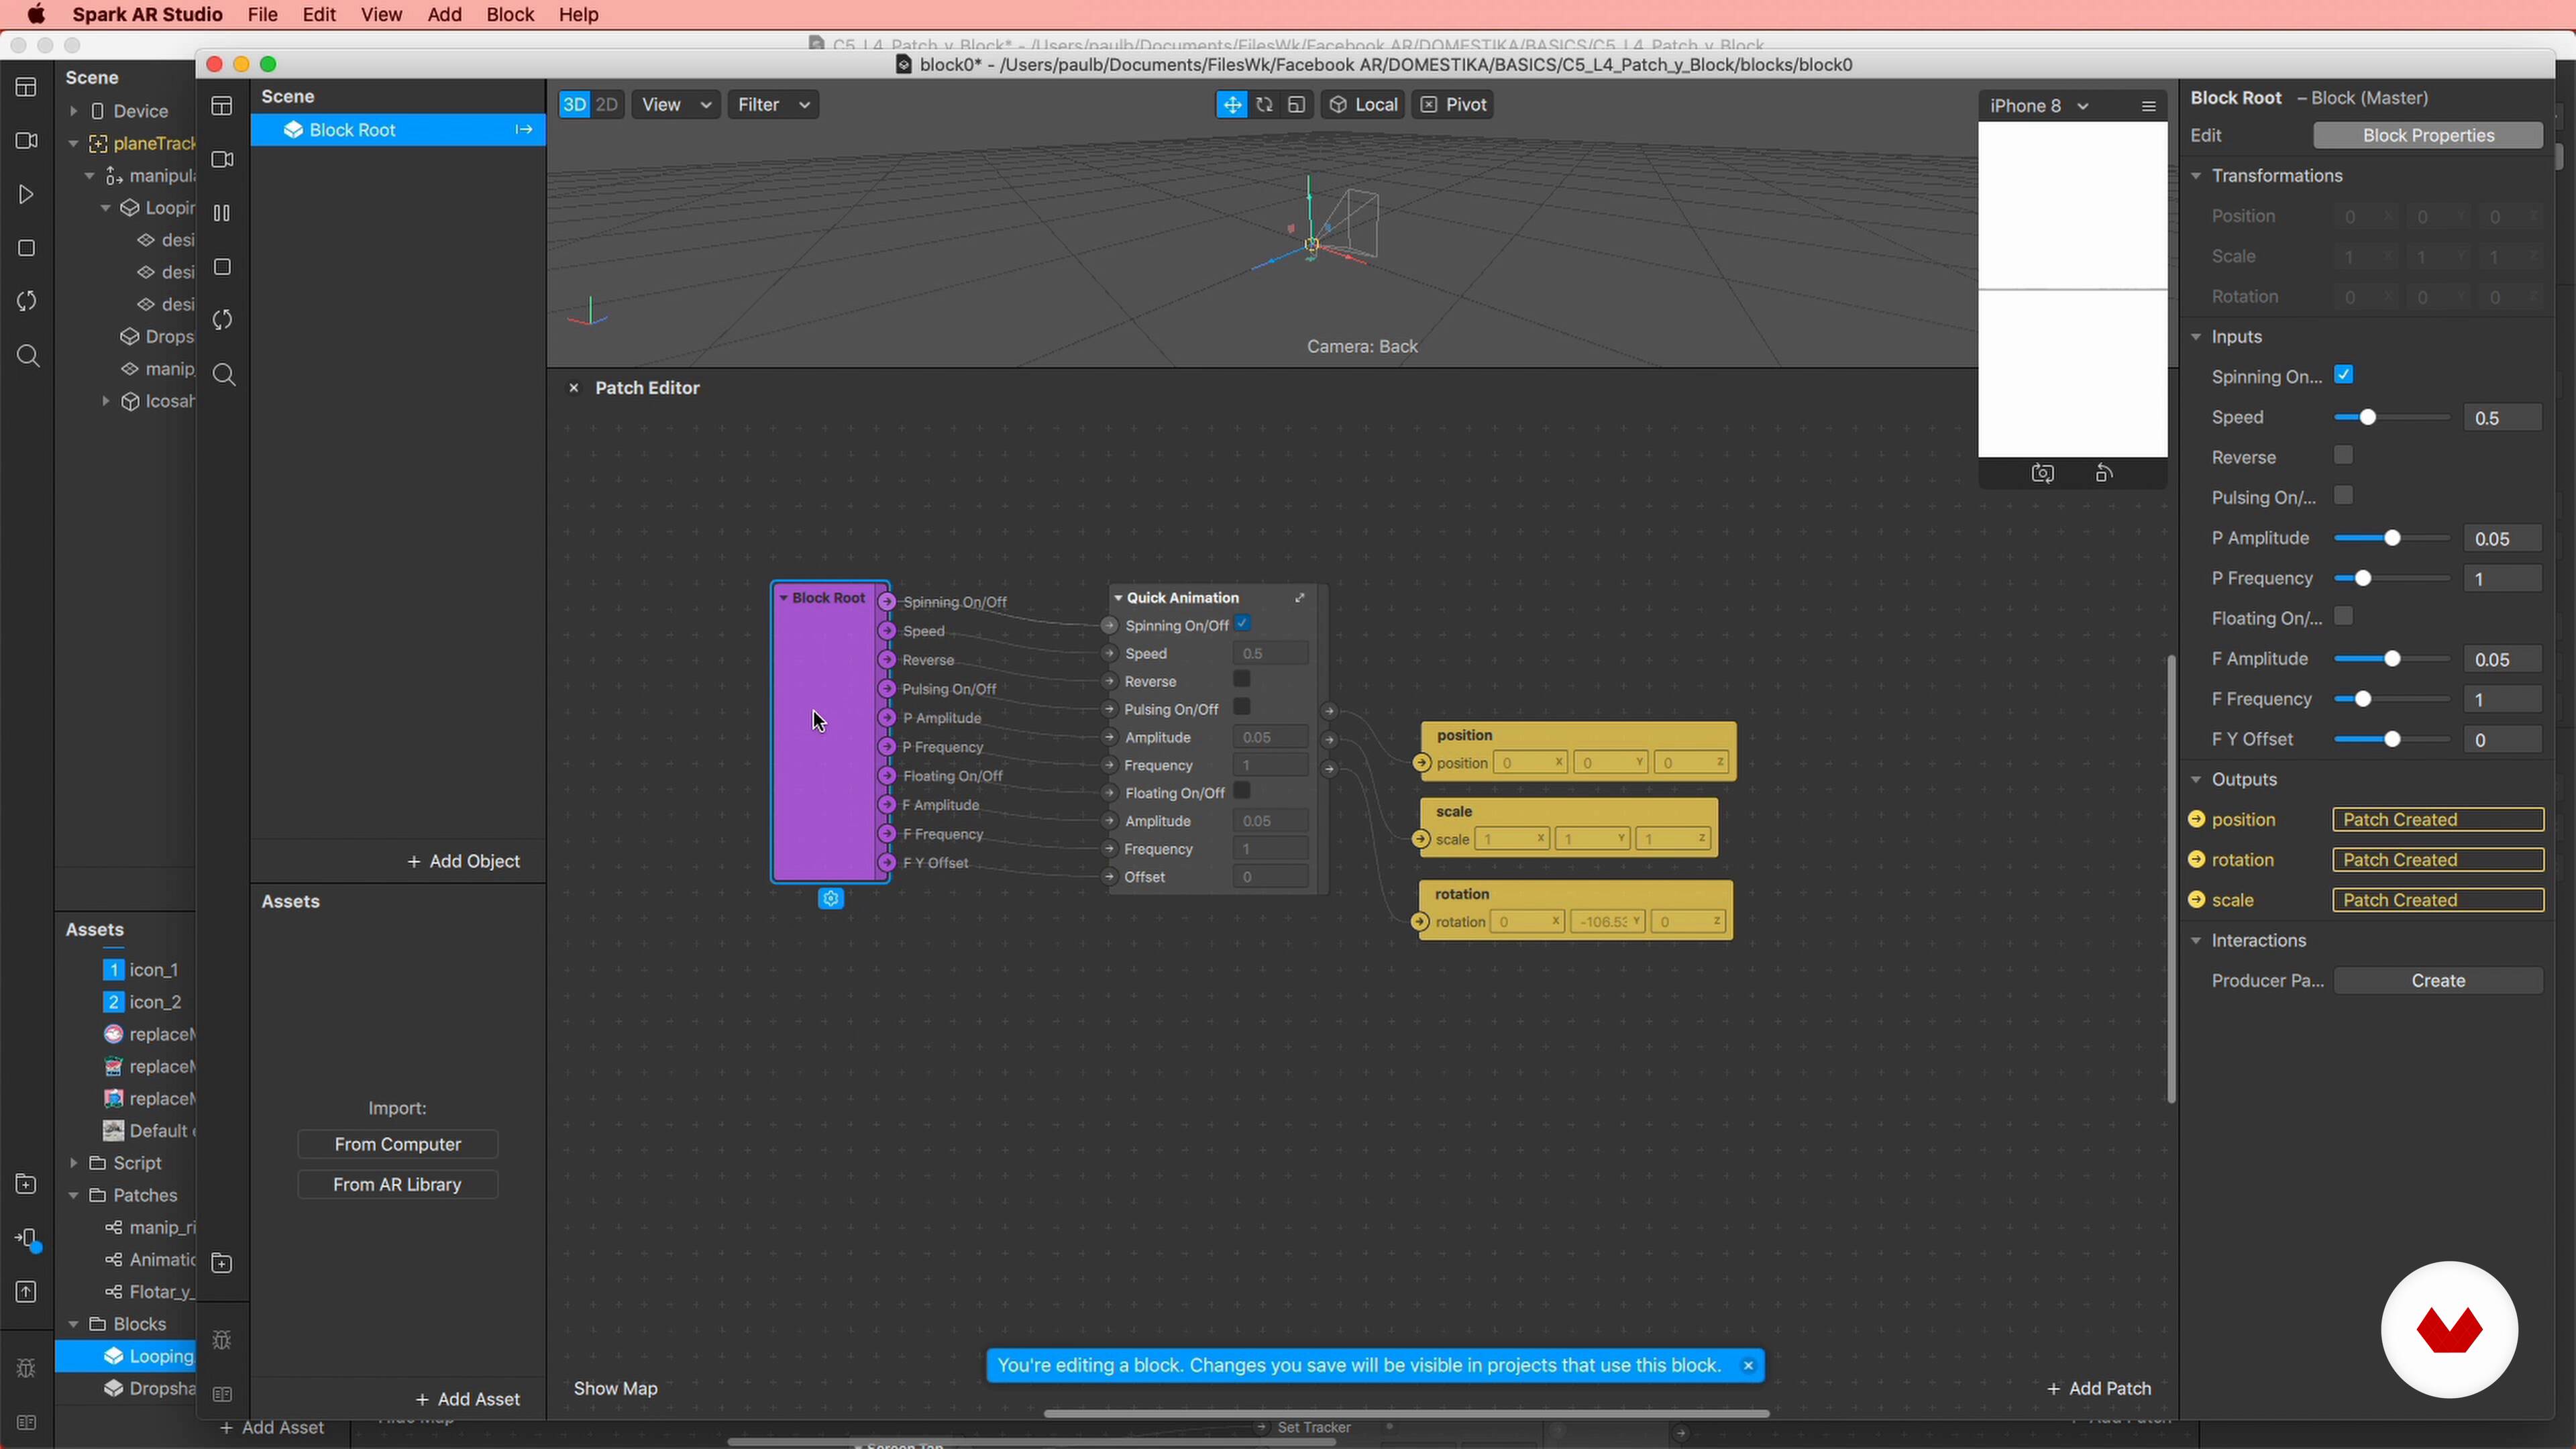This screenshot has width=2576, height=1449.
Task: Open the Add menu
Action: (445, 15)
